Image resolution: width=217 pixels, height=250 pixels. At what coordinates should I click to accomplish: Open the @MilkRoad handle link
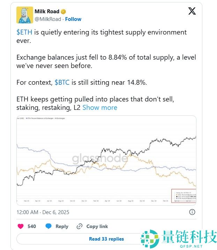48,19
